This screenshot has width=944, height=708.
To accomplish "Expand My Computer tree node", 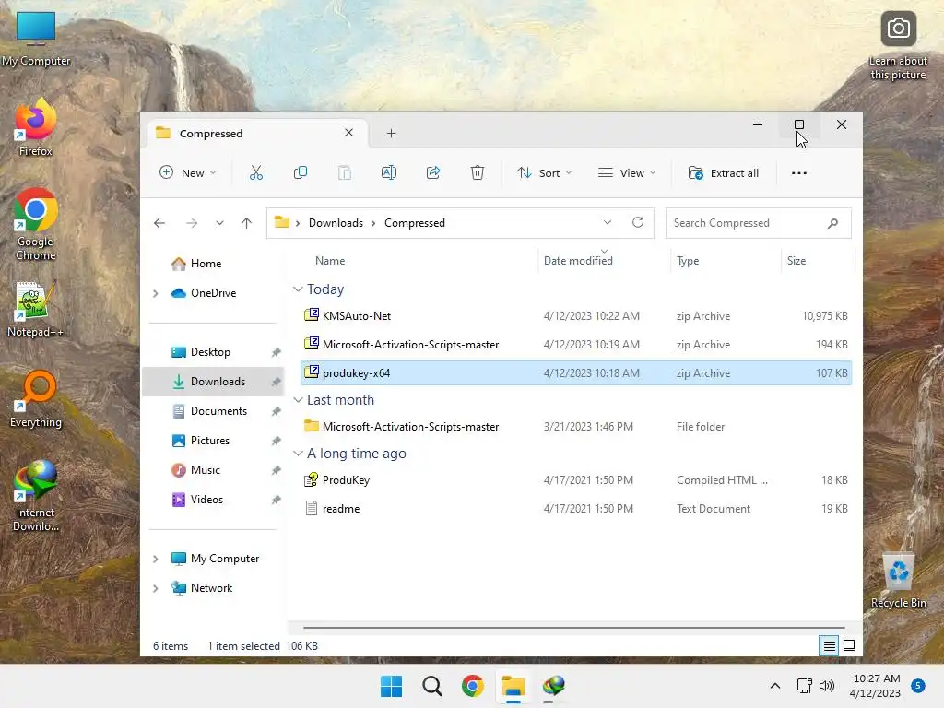I will [155, 559].
